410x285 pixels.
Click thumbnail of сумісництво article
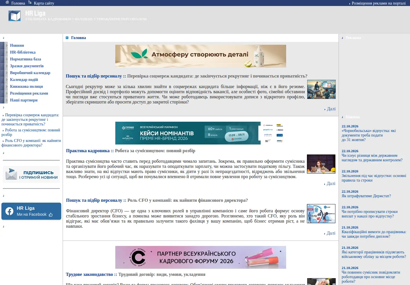(x=321, y=164)
